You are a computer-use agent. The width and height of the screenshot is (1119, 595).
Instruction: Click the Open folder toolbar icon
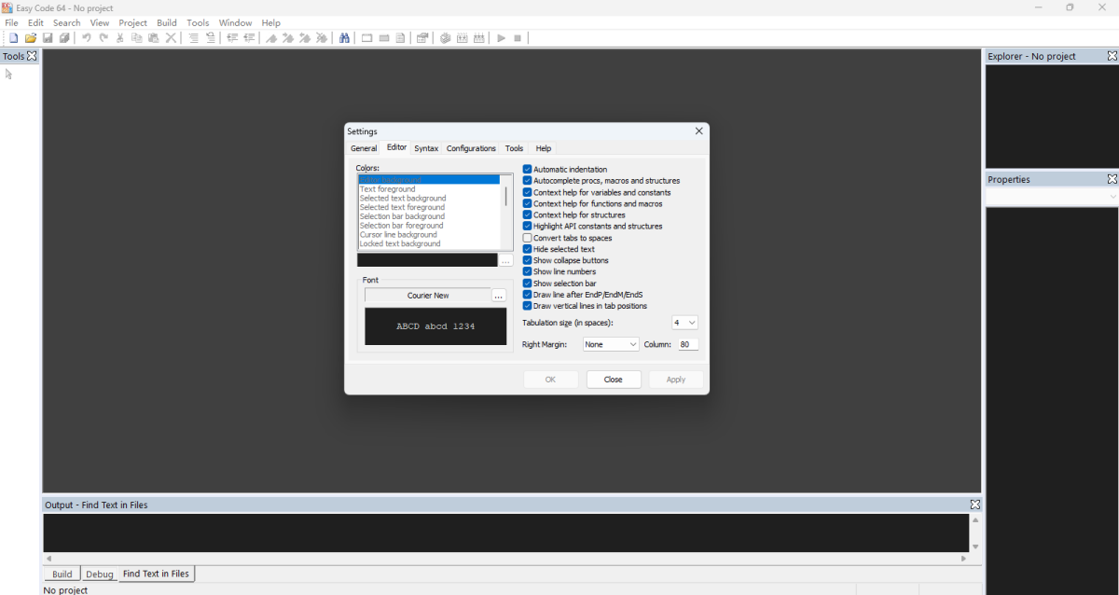click(31, 38)
